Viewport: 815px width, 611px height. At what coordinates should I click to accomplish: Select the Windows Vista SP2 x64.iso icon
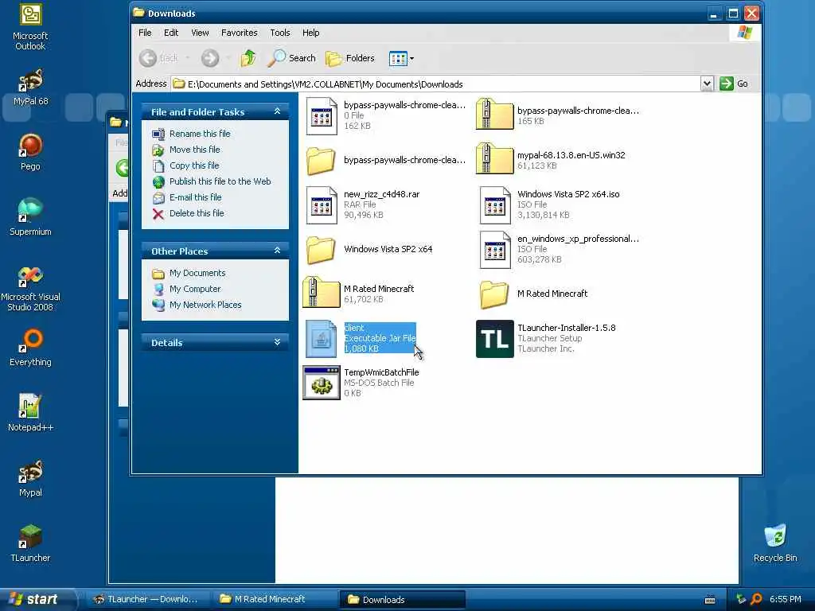pyautogui.click(x=495, y=205)
